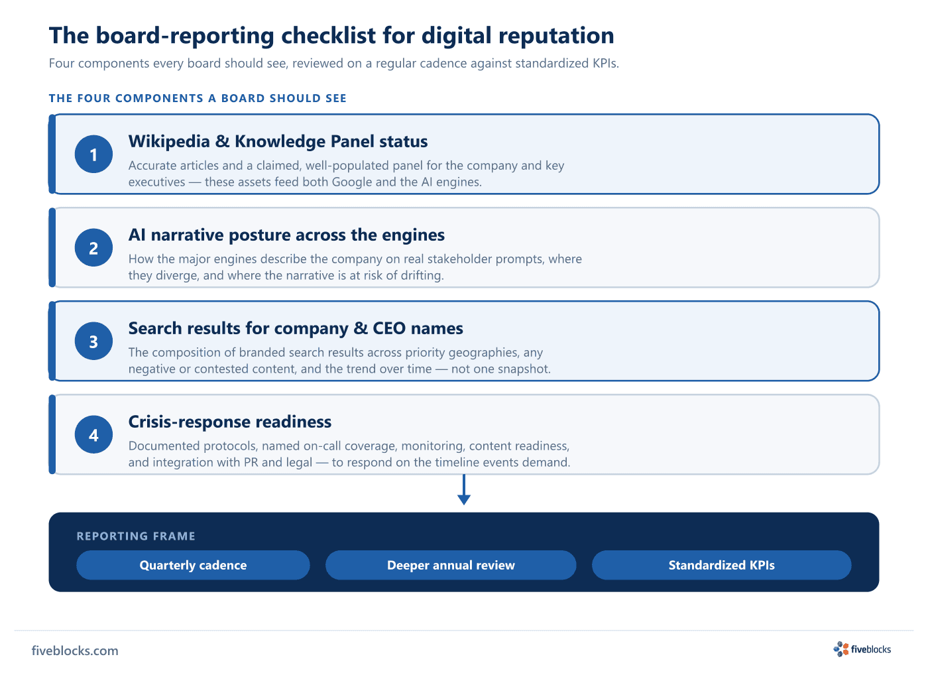Click the description starting 'Documented protocols, named on-call'
Image resolution: width=928 pixels, height=675 pixels.
[349, 454]
